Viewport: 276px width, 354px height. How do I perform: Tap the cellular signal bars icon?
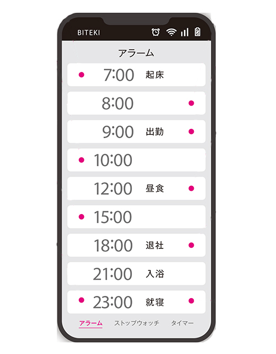click(x=185, y=32)
